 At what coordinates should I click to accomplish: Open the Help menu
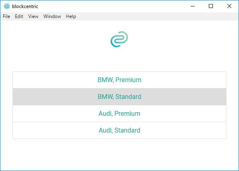point(71,16)
